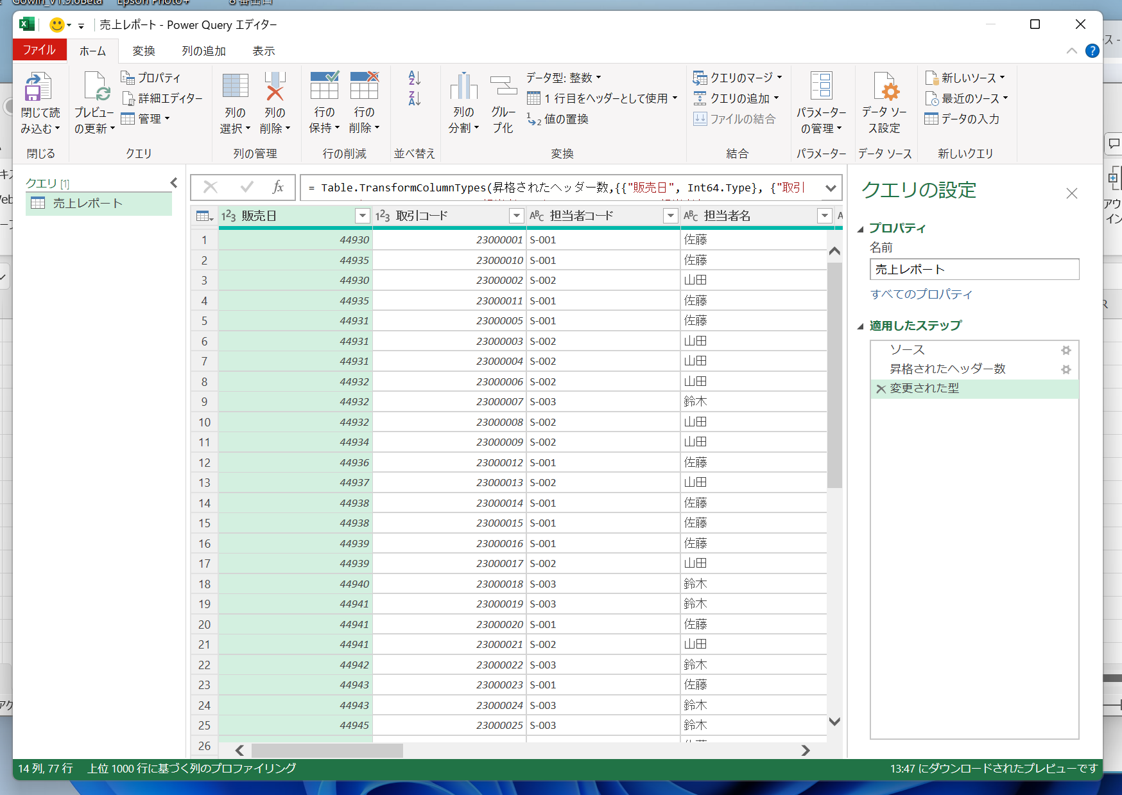Screen dimensions: 1122x795
Task: Click the Group By (グループ化) icon
Action: pos(503,87)
